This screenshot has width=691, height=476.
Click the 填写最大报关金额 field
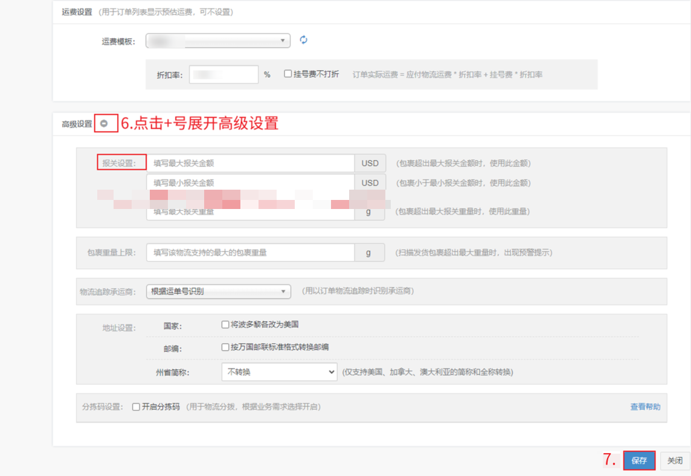click(250, 163)
